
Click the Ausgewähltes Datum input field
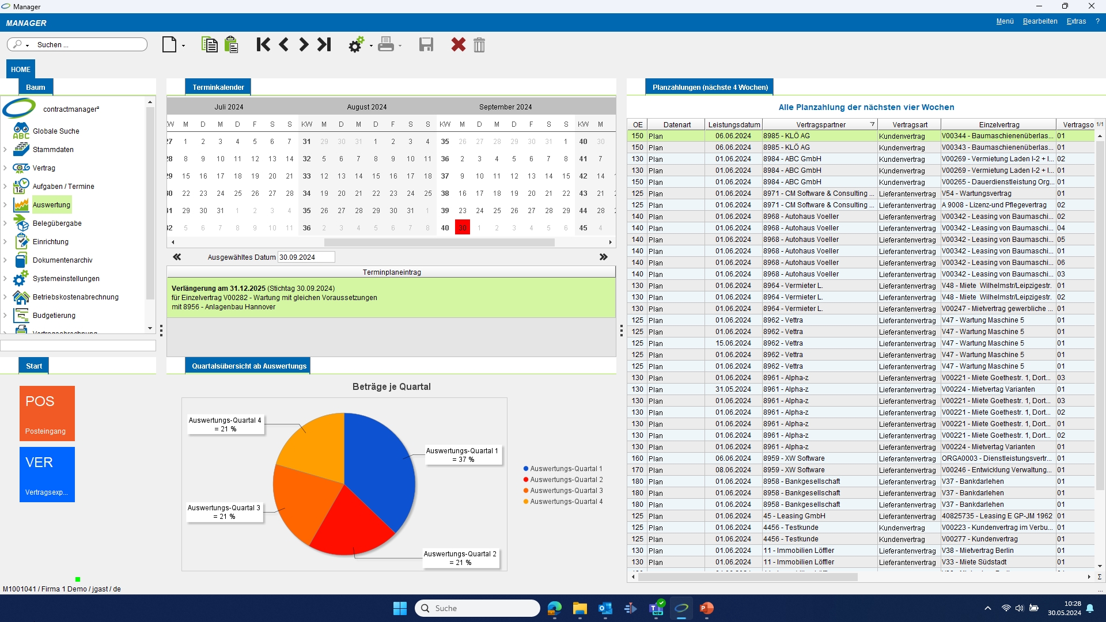coord(306,257)
